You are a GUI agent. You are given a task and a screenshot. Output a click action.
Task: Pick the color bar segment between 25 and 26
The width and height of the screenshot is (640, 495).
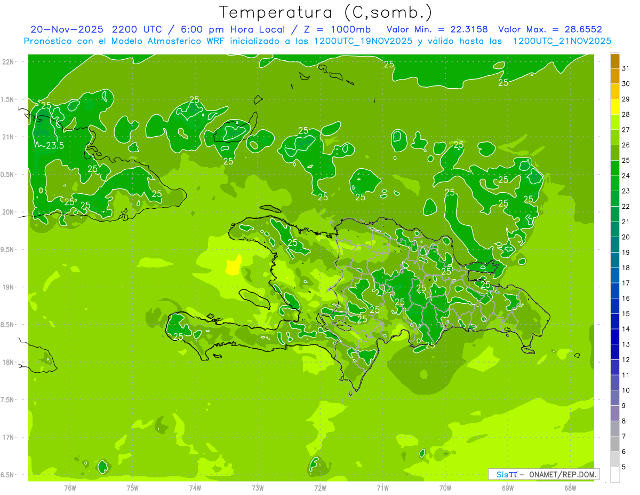click(x=615, y=153)
